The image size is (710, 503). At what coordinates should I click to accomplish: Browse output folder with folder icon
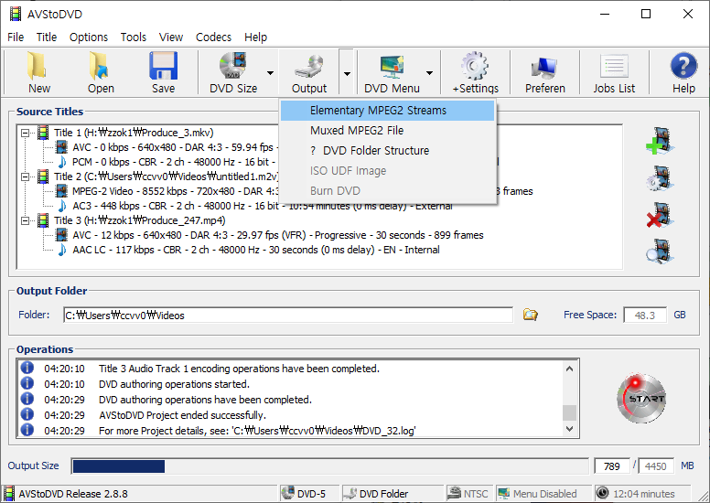point(531,315)
